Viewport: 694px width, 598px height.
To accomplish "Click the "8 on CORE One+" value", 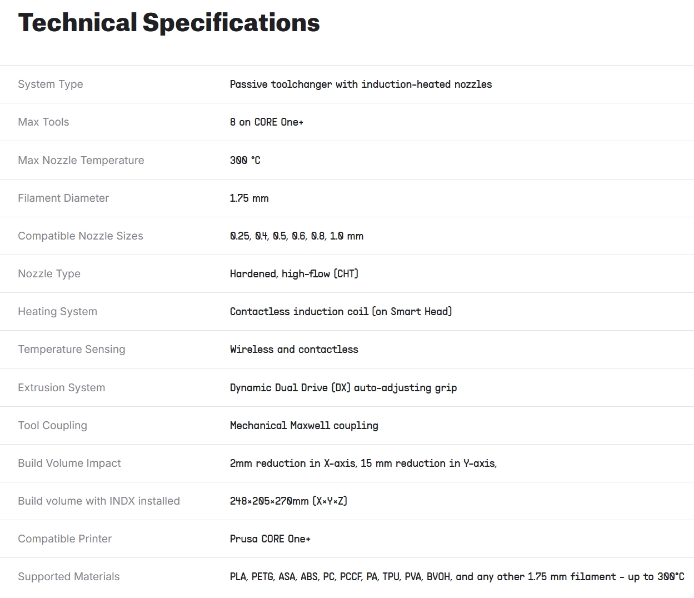I will (x=267, y=122).
